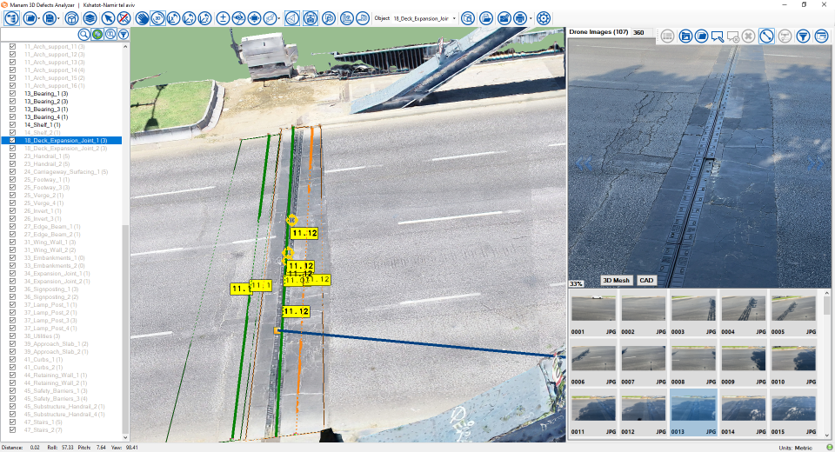Screen dimensions: 835x452
Task: Click the magnifier search icon in object panel
Action: [x=84, y=35]
